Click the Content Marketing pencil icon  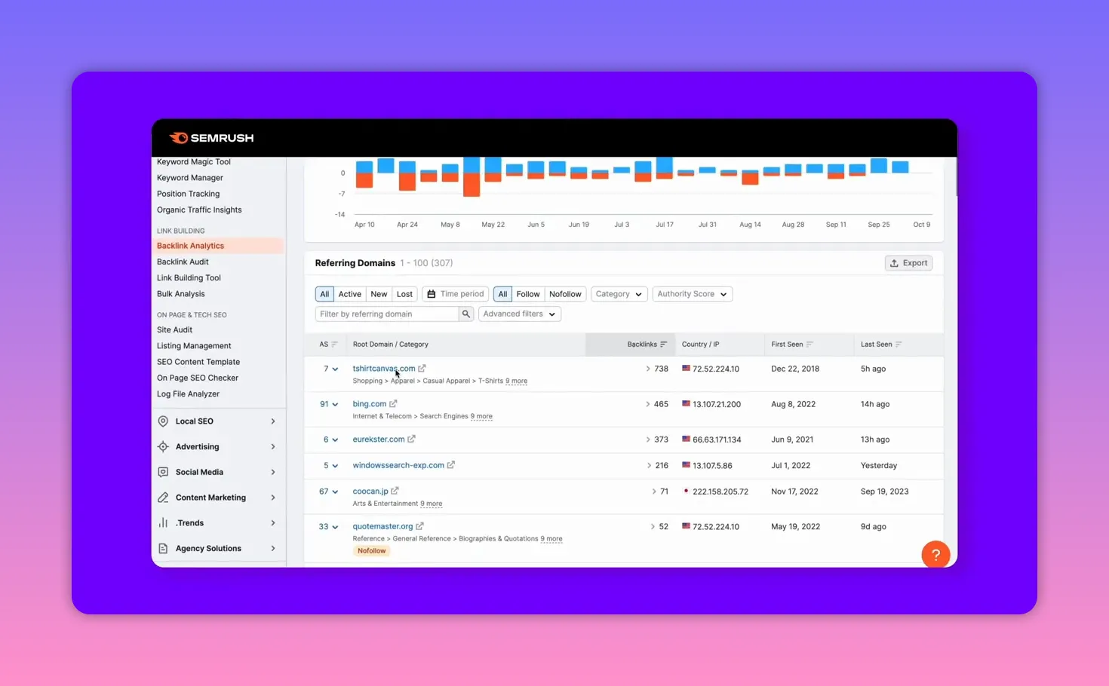163,498
